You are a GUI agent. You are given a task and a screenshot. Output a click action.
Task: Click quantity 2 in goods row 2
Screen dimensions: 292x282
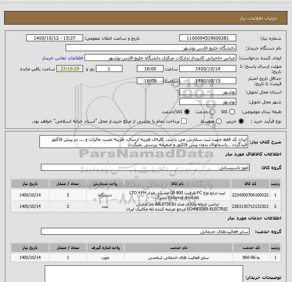click(68, 206)
